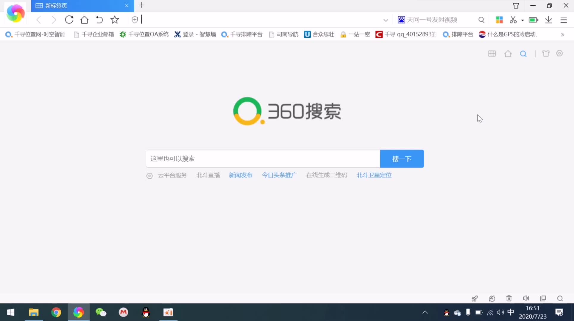Viewport: 574px width, 321px height.
Task: Open bookmark 登录 - 智慧墙
Action: pos(195,34)
